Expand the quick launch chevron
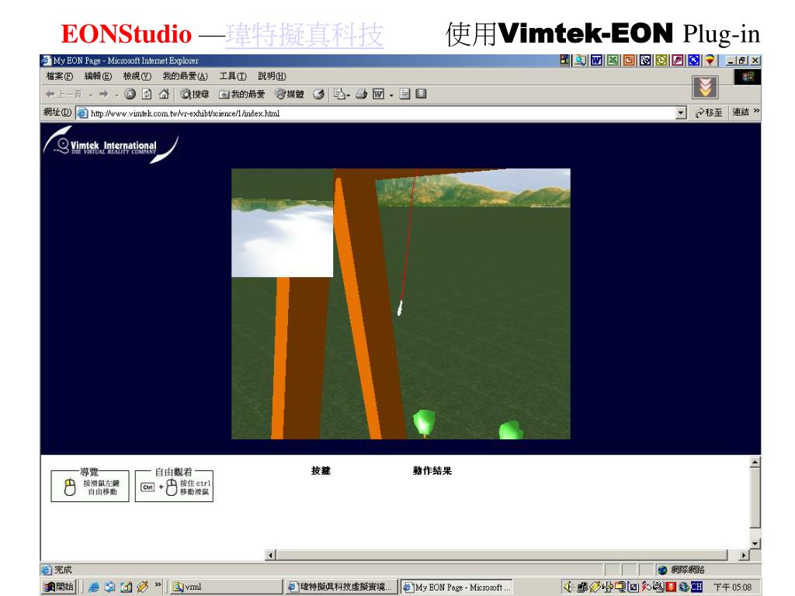Viewport: 795px width, 596px height. point(158,585)
